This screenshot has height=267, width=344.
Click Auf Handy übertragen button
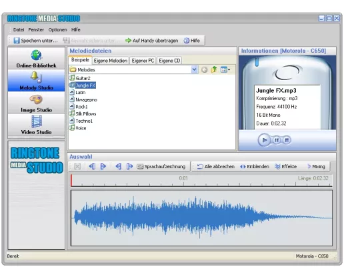pos(152,41)
